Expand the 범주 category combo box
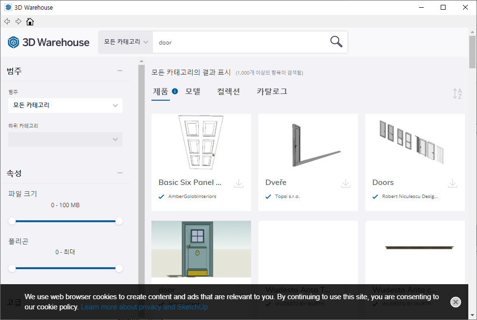This screenshot has width=477, height=320. pos(65,106)
